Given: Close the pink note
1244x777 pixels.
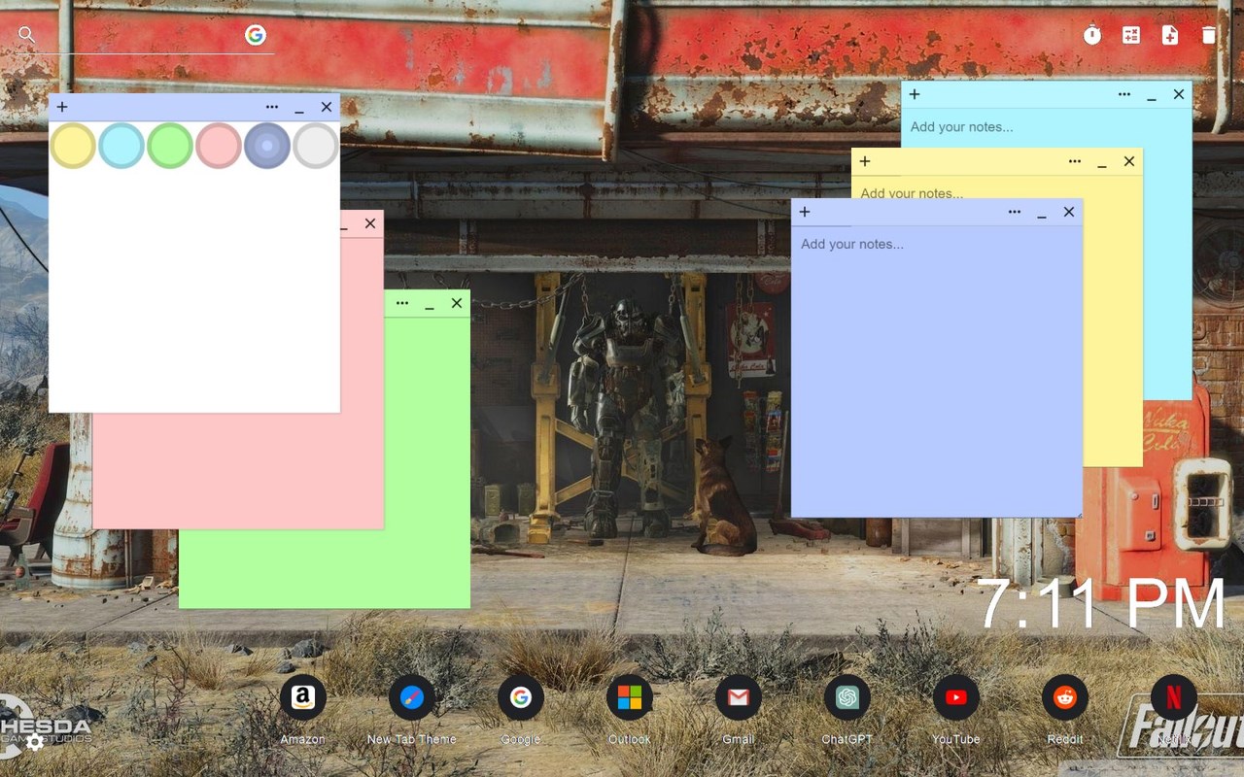Looking at the screenshot, I should [370, 223].
